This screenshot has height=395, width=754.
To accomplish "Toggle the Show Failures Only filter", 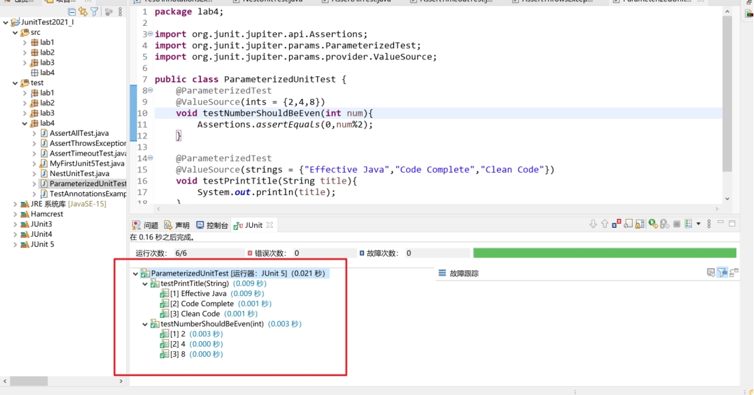I will coord(616,224).
